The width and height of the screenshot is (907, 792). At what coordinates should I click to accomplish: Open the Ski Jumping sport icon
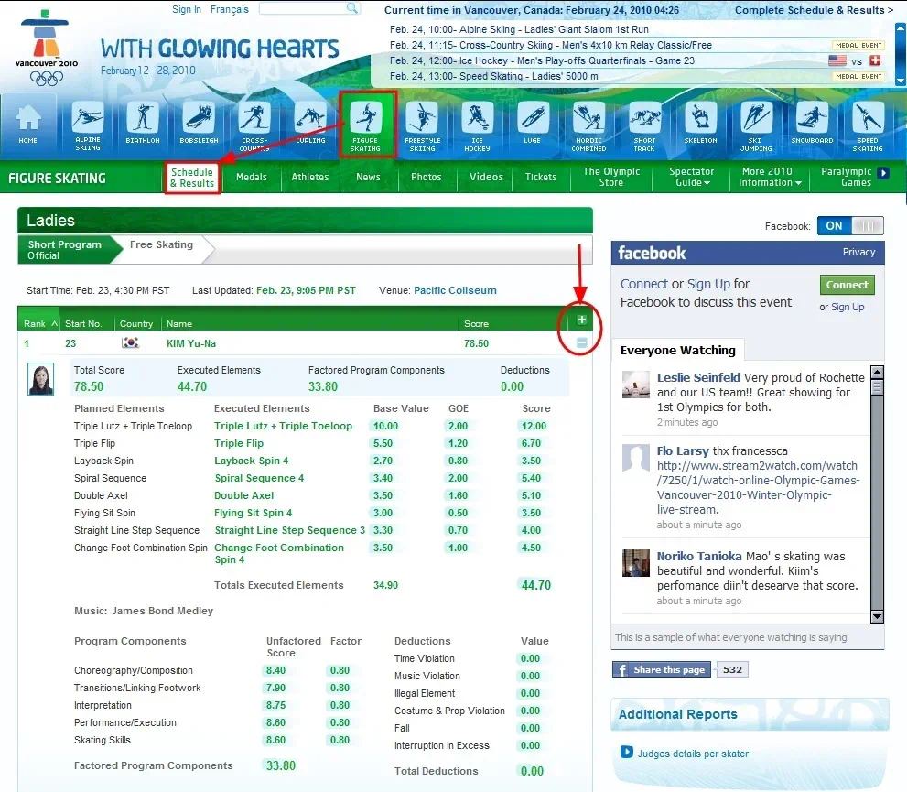tap(756, 125)
